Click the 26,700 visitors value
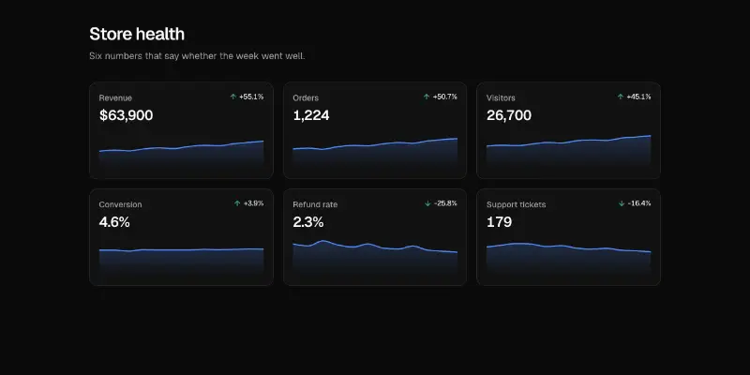This screenshot has width=750, height=375. 509,115
